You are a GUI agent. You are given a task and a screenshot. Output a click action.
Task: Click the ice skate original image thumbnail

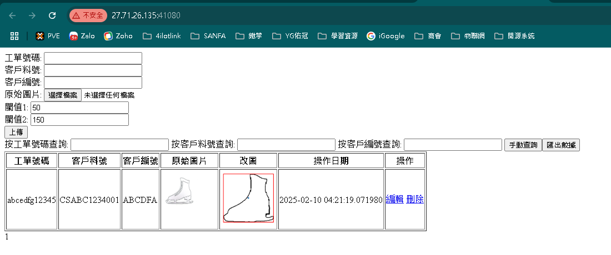179,191
